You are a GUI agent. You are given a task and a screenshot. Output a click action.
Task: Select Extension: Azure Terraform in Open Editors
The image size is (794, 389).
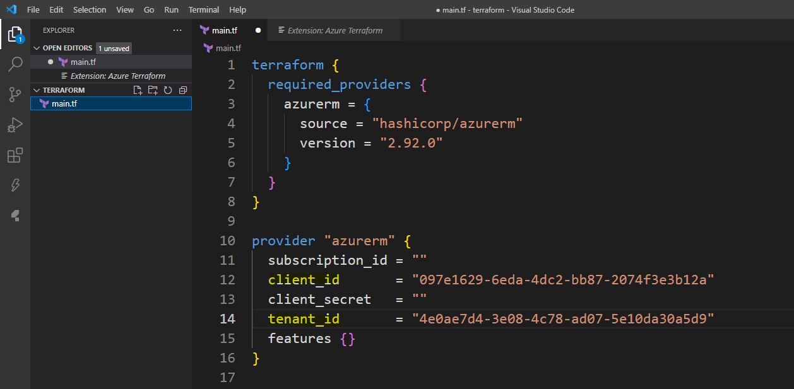[117, 76]
